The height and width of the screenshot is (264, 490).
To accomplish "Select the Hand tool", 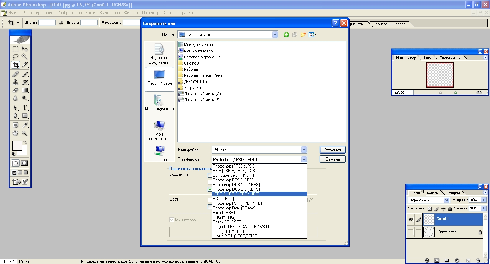I will point(15,133).
